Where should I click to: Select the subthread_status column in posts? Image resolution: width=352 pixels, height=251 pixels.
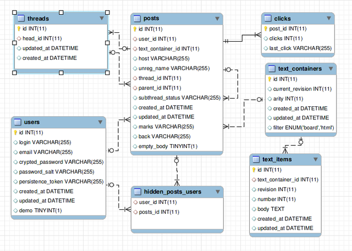pyautogui.click(x=179, y=98)
